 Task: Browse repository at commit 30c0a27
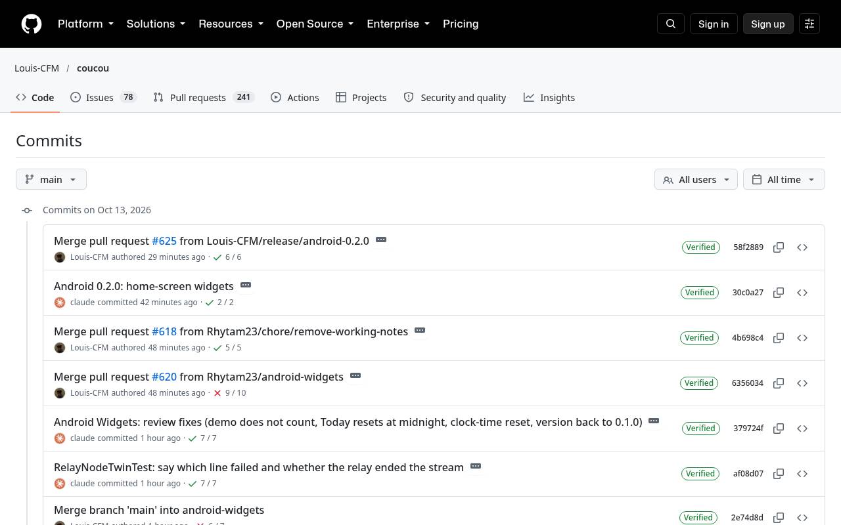[x=802, y=293]
